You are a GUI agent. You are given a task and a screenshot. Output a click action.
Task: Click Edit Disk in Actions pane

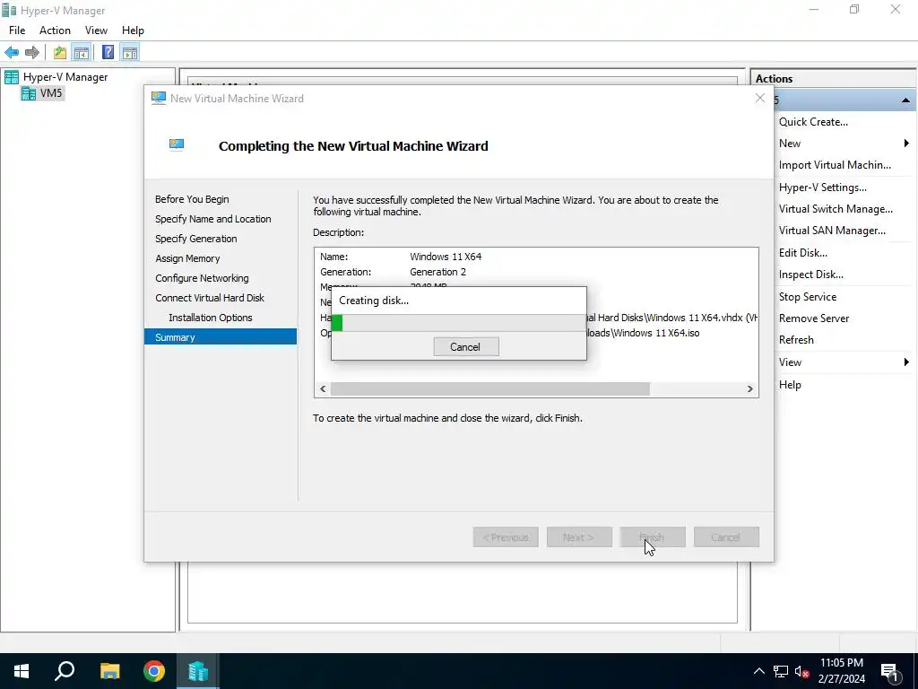coord(802,253)
